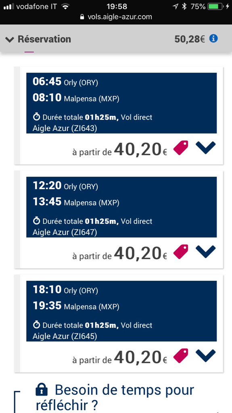Click the clock icon on the 18:10 flight
Viewport: 232px width, 413px height.
click(x=36, y=325)
